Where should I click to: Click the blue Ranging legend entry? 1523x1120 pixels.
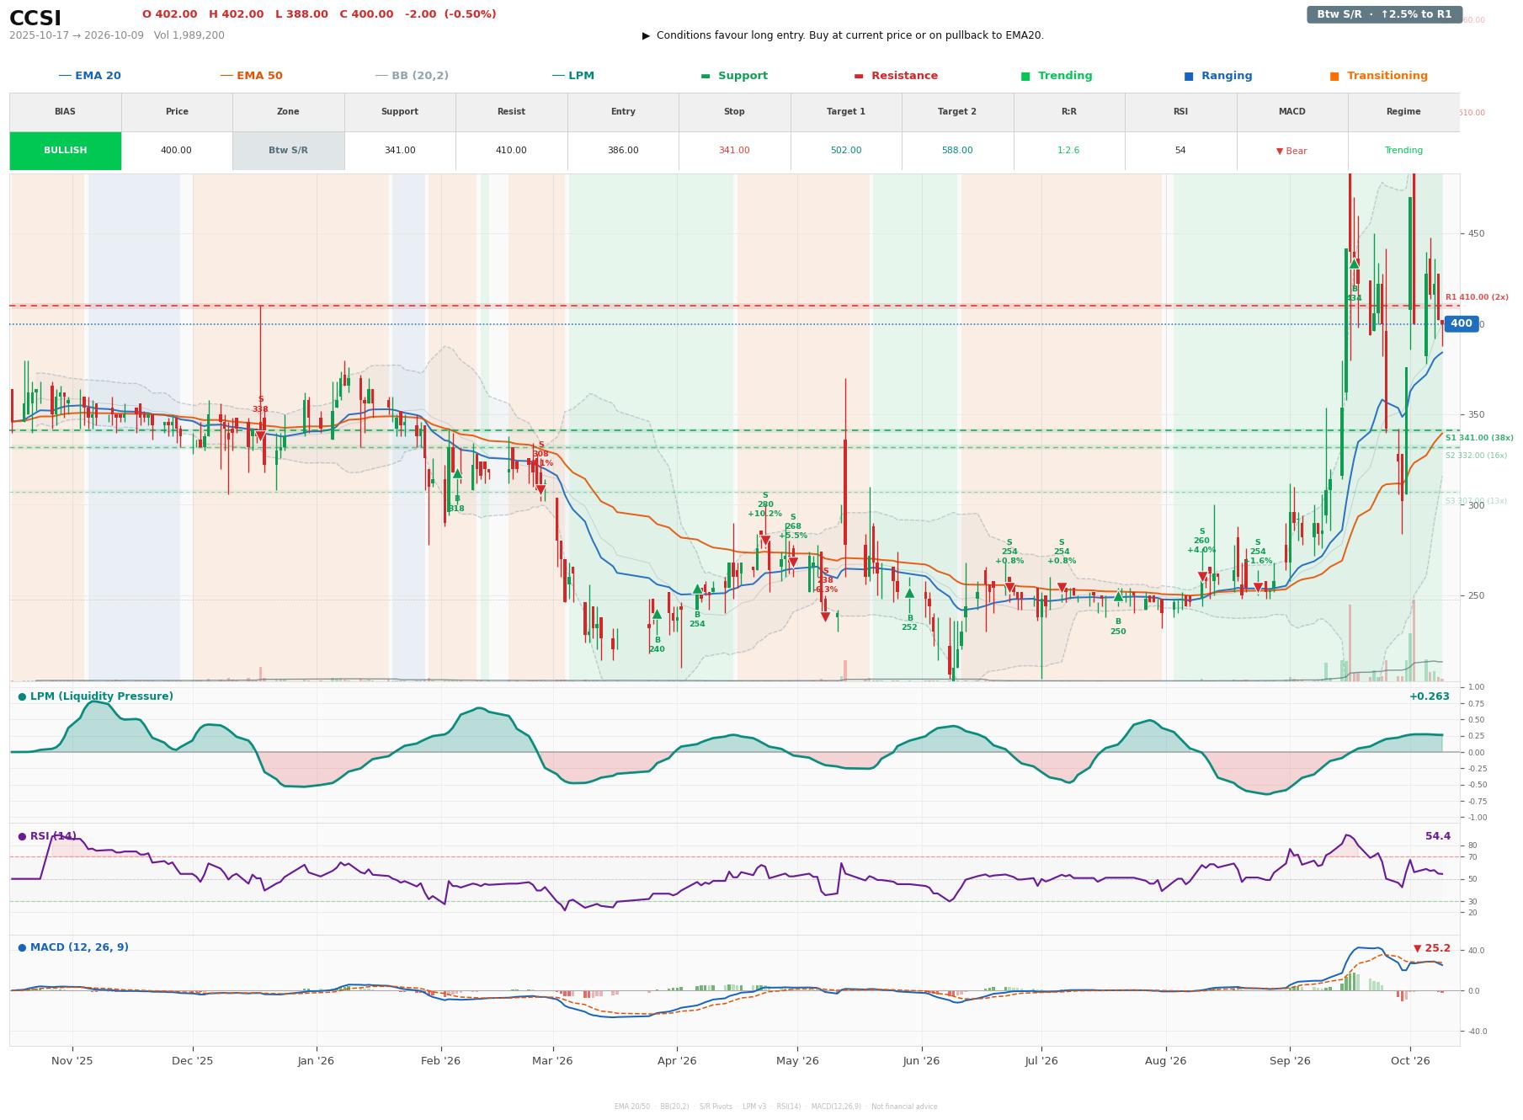coord(1218,76)
